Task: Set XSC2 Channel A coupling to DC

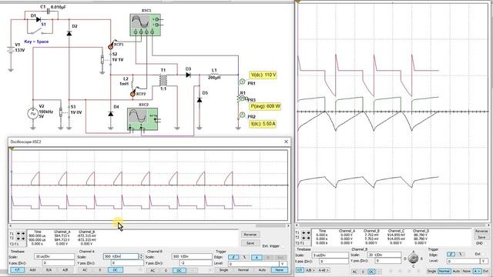Action: [x=115, y=270]
